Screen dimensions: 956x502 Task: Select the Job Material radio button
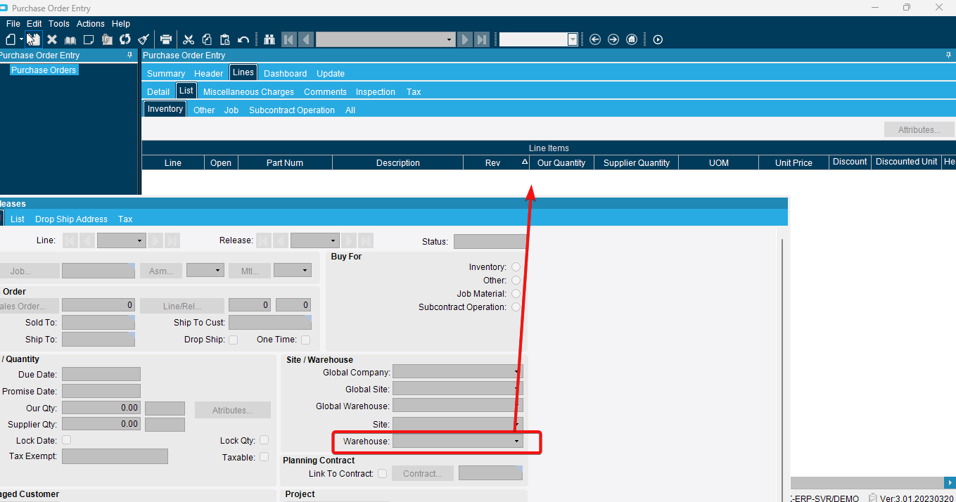click(516, 294)
